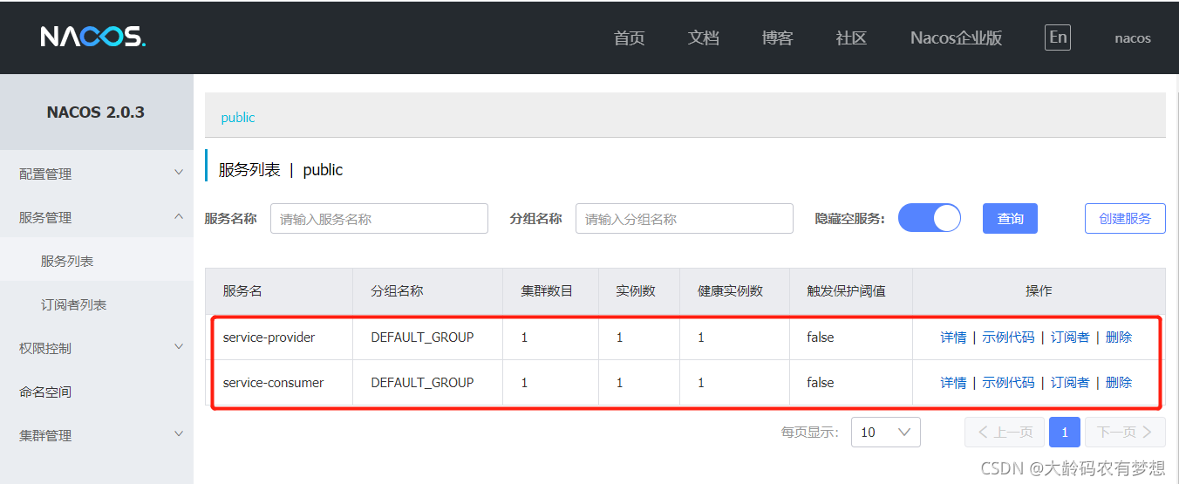The height and width of the screenshot is (484, 1179).
Task: Expand the 权限控制 menu chevron
Action: click(179, 347)
